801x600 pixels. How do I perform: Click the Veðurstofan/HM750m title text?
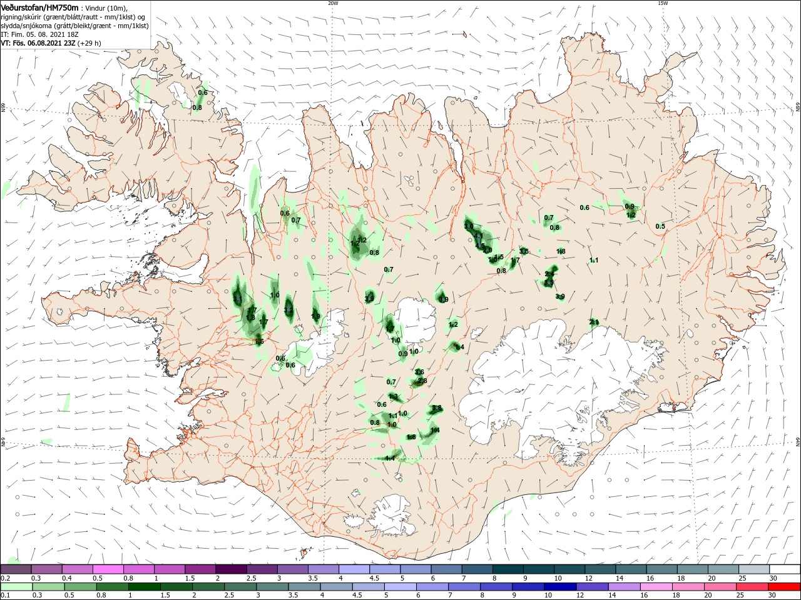tap(39, 7)
